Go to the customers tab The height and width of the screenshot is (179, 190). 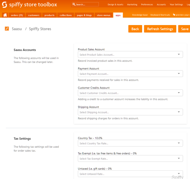tap(34, 15)
